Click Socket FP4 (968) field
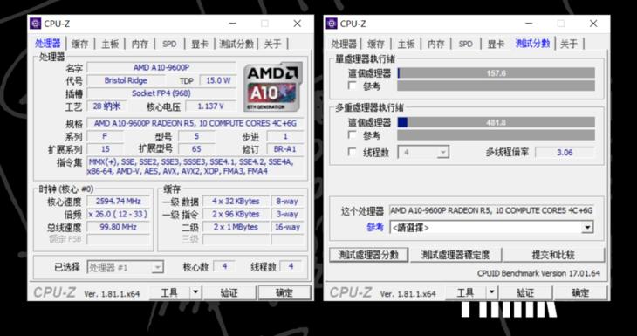The width and height of the screenshot is (637, 336). tap(161, 93)
